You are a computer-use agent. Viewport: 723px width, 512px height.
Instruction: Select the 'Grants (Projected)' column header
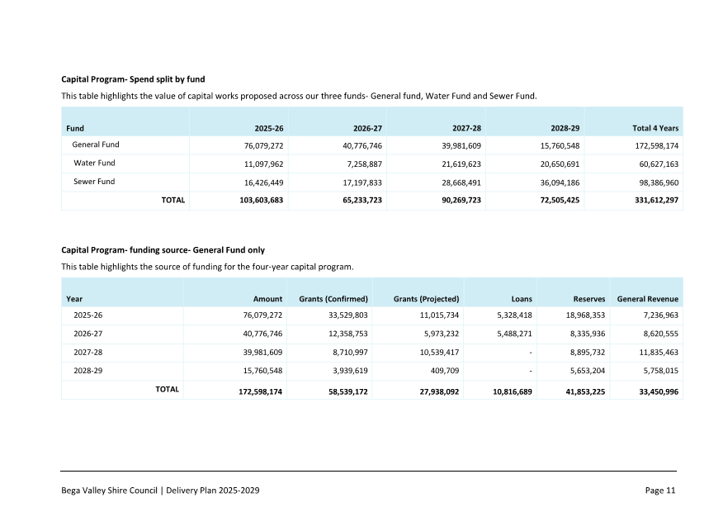coord(426,299)
